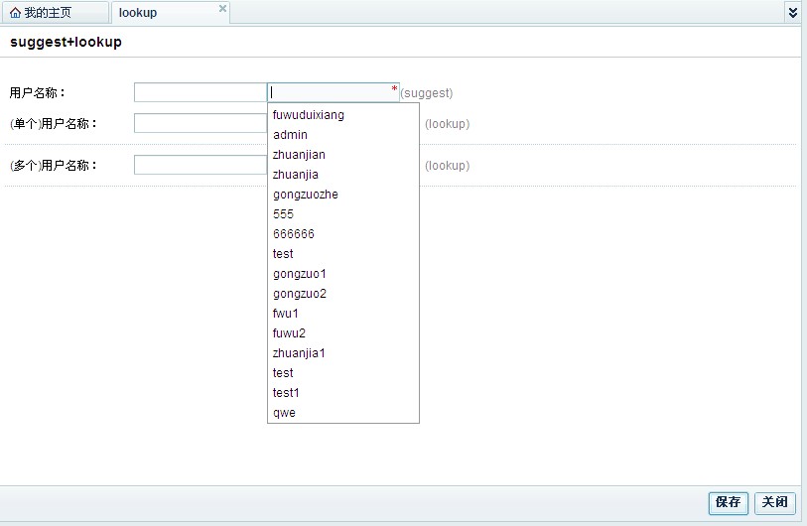Pick the test entry above test1
The height and width of the screenshot is (526, 807).
coord(343,372)
